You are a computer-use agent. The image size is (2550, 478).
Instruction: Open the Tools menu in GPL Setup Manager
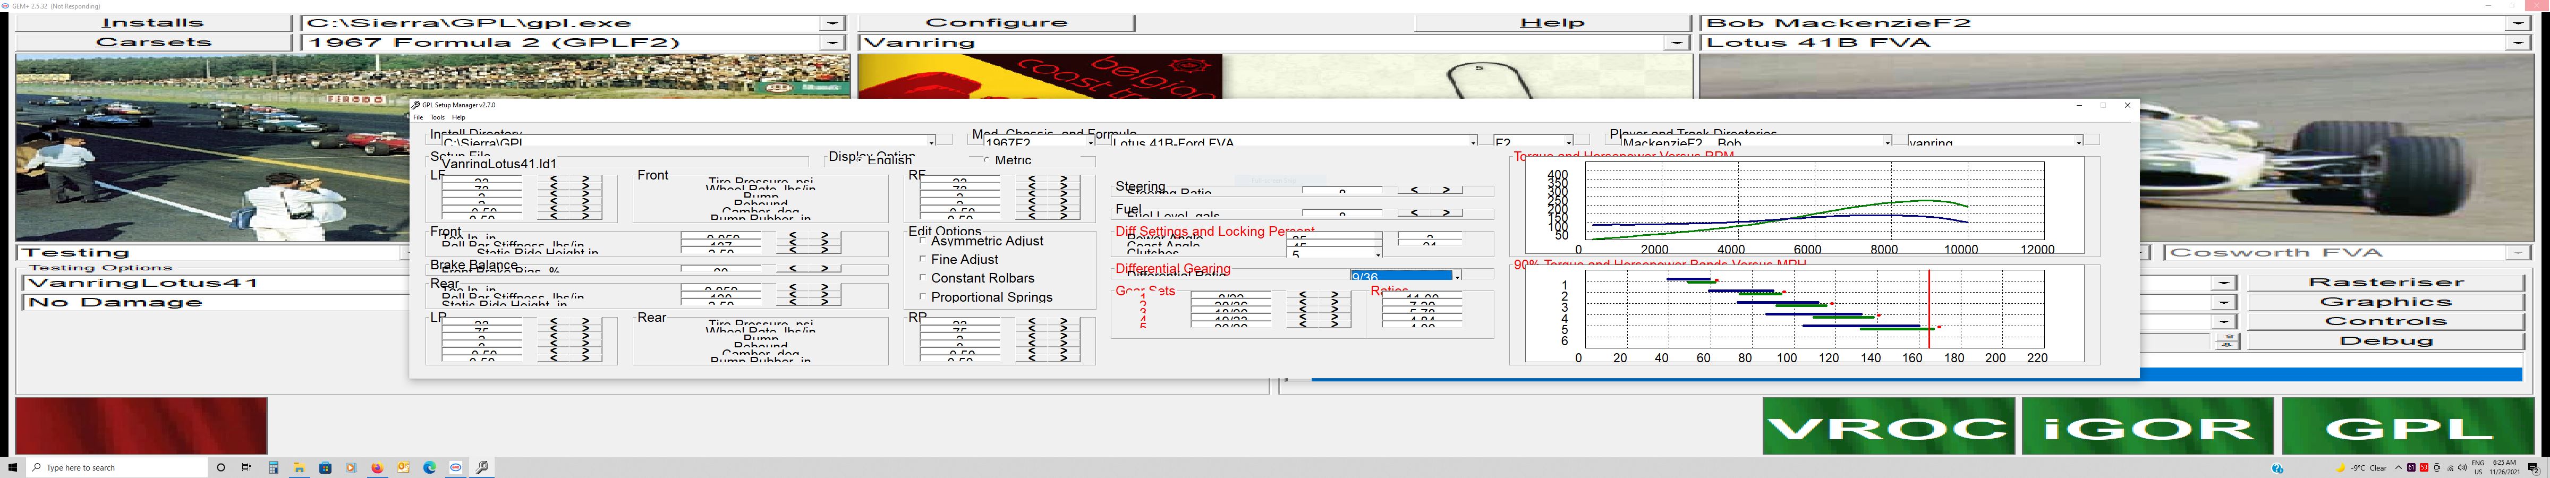[x=438, y=117]
